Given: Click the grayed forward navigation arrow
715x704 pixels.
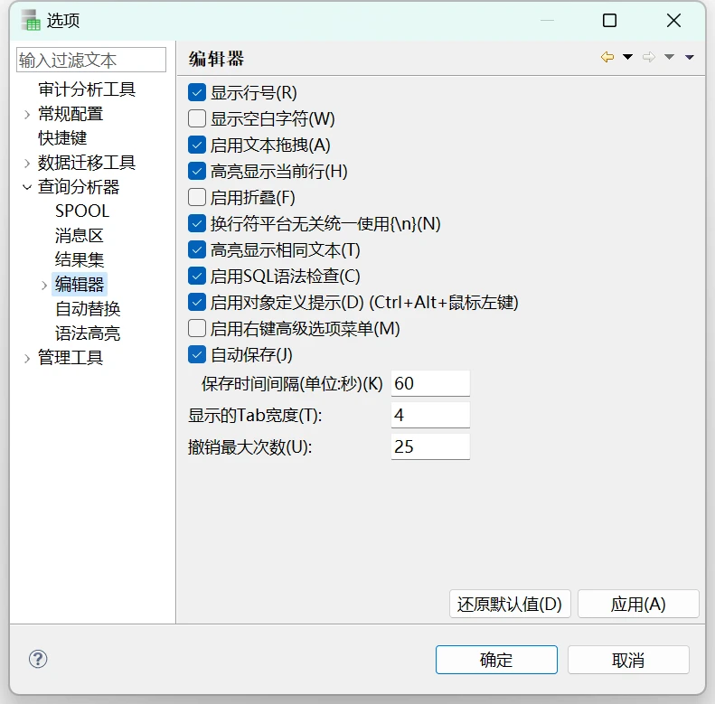Looking at the screenshot, I should (x=648, y=57).
